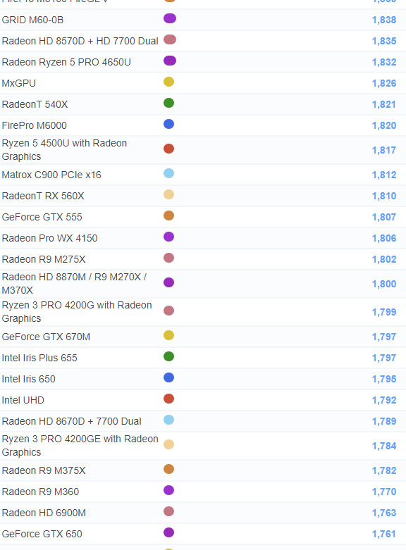Viewport: 406px width, 550px height.
Task: Click the blue dot next to FirePro M6000
Action: (168, 124)
